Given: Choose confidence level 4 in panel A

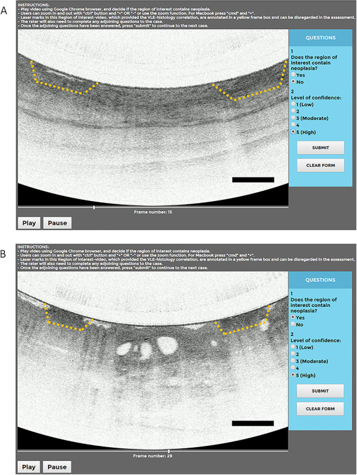Looking at the screenshot, I should point(293,125).
